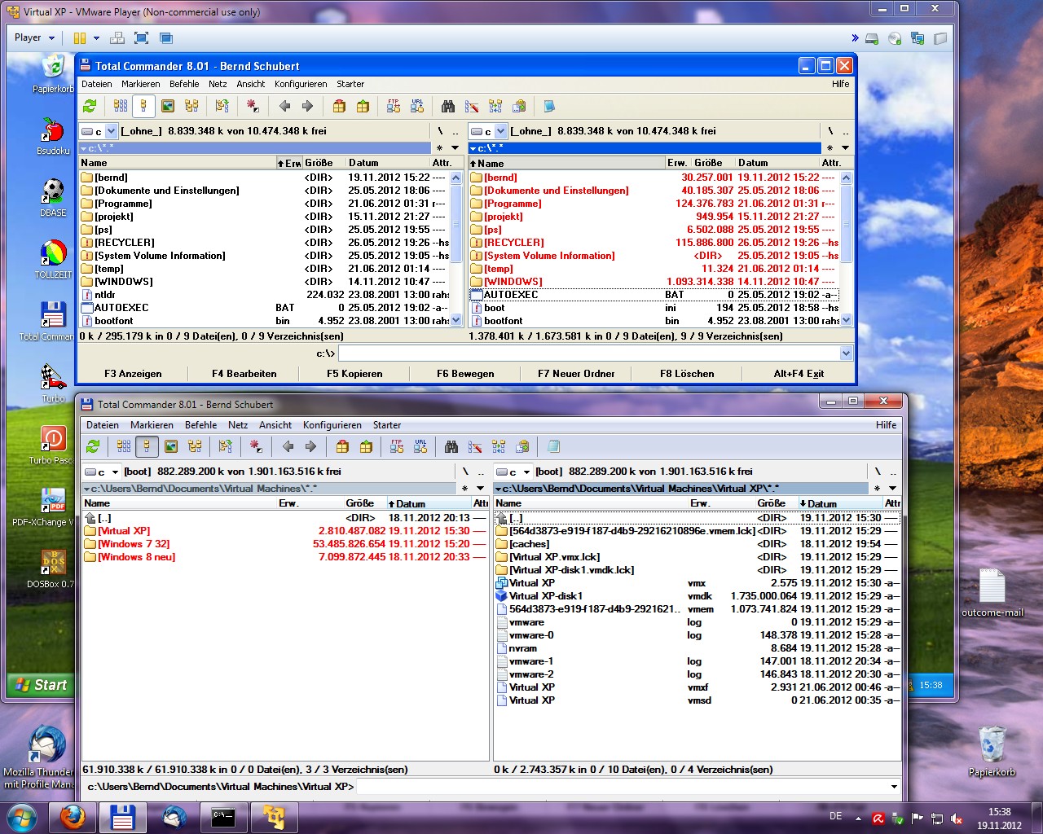Open file search binoculars in lower Total Commander window
Screen dimensions: 1043x834
coord(451,446)
